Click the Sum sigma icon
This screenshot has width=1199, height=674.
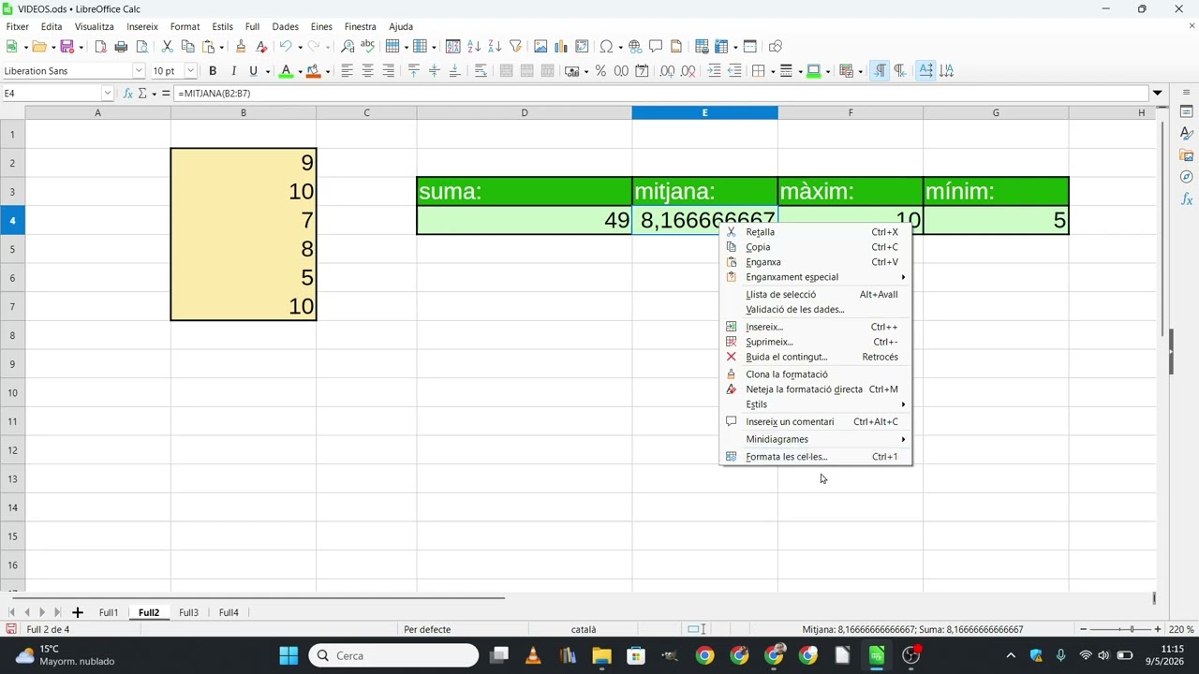point(142,94)
